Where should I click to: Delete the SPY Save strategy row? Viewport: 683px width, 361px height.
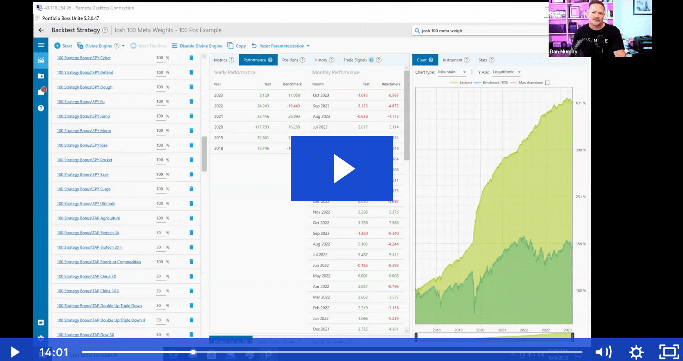coord(191,174)
